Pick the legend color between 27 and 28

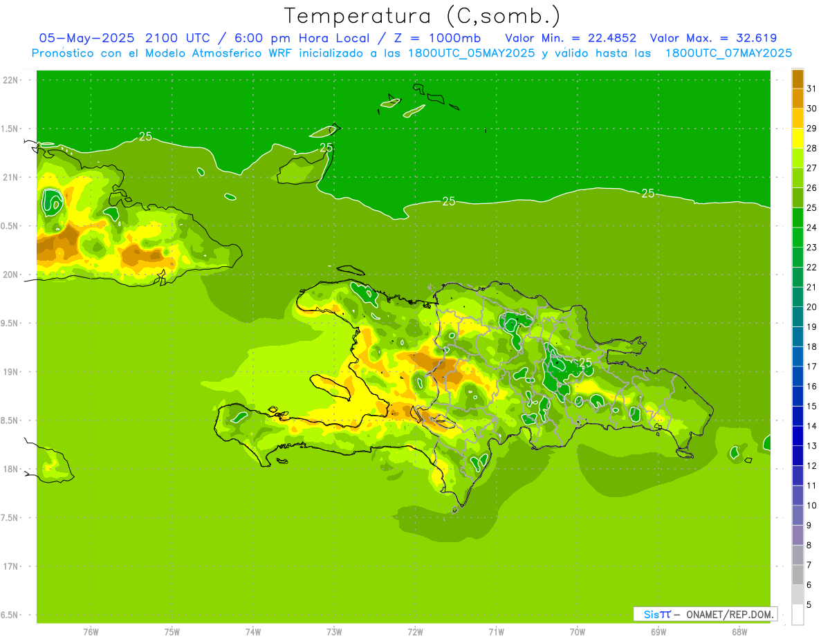[797, 158]
